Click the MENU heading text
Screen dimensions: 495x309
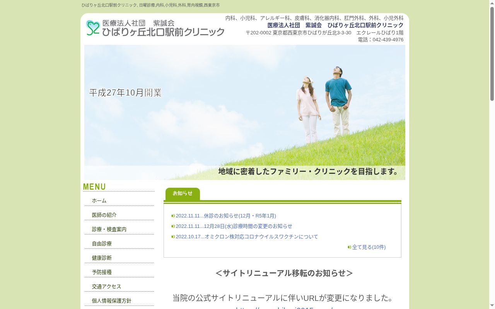coord(94,187)
